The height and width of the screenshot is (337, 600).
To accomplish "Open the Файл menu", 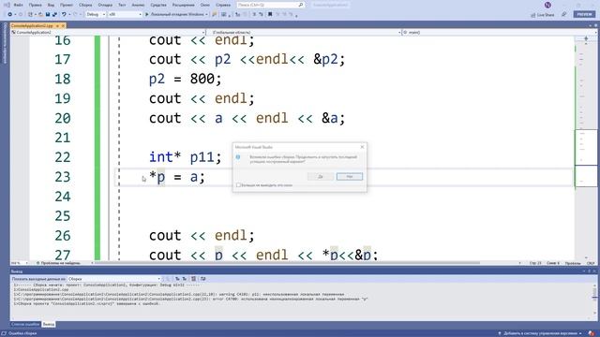I will [x=18, y=5].
